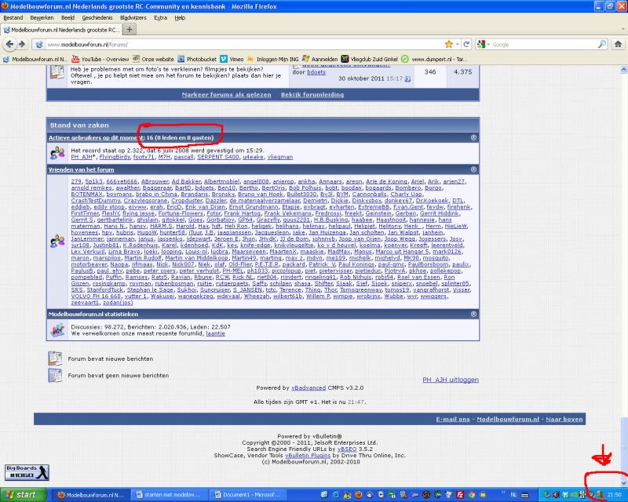
Task: Open the Bewerken menu
Action: coord(42,17)
